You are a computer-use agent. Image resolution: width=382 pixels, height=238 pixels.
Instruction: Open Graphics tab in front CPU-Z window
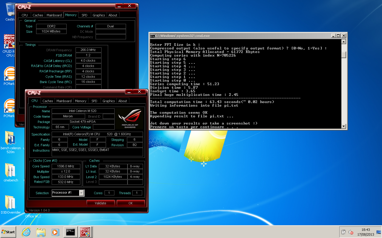click(109, 101)
